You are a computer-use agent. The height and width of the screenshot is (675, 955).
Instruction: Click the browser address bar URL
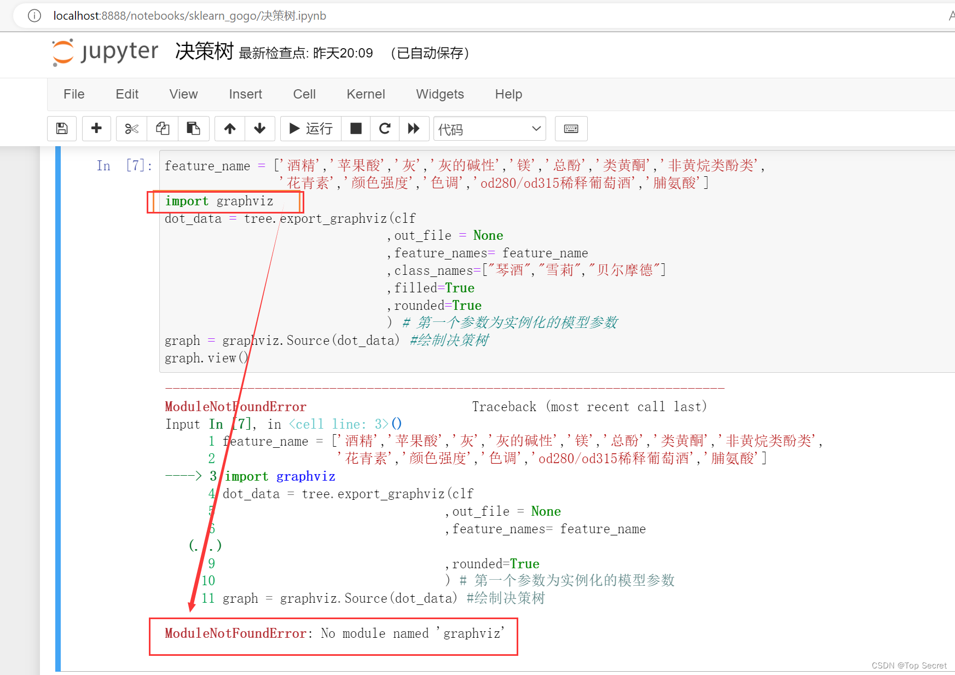(x=189, y=16)
